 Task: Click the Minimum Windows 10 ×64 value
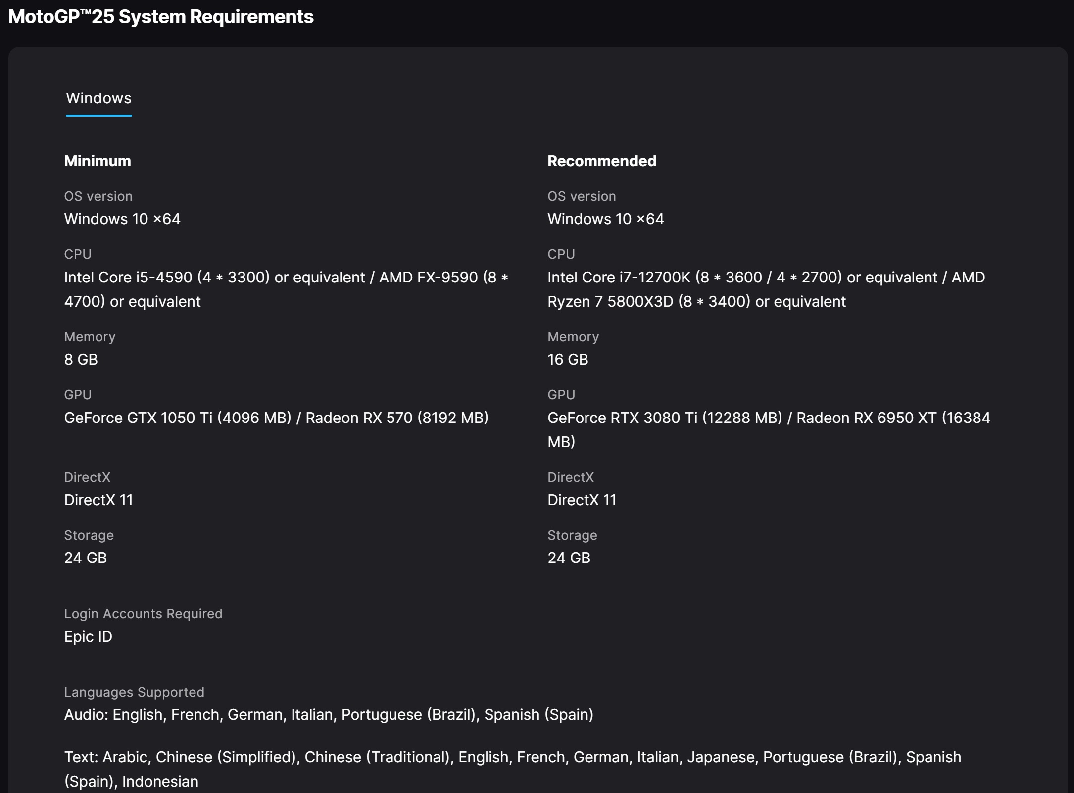point(122,219)
